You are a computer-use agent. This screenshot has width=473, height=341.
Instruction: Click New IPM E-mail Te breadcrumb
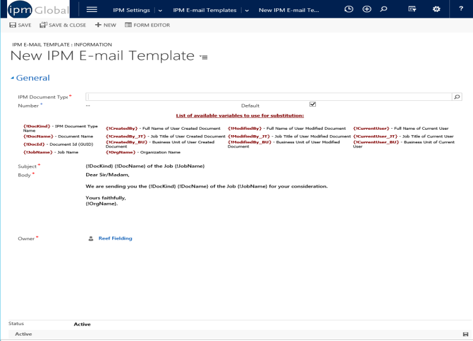289,10
